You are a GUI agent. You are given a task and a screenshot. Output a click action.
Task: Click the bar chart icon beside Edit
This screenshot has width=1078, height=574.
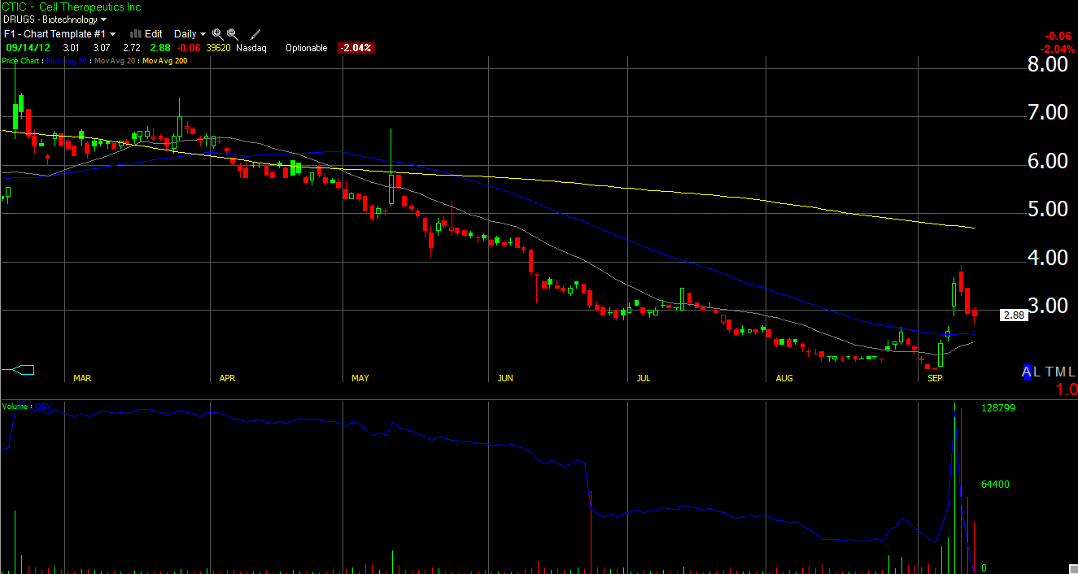coord(135,34)
